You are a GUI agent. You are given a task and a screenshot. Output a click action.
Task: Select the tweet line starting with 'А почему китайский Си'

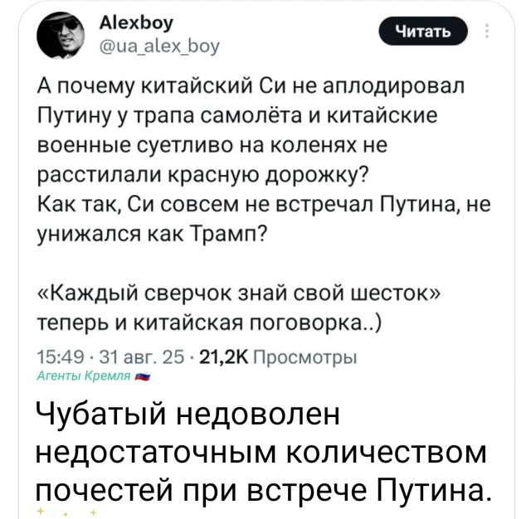[251, 86]
